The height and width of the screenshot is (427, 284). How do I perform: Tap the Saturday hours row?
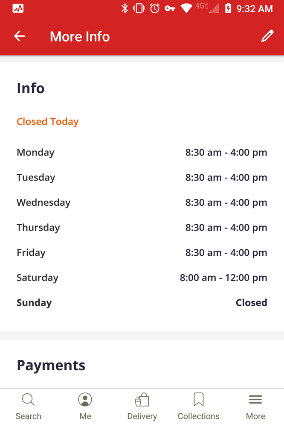(x=142, y=278)
